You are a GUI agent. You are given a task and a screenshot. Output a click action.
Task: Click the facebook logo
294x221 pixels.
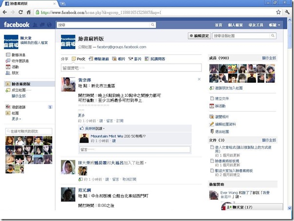point(17,24)
